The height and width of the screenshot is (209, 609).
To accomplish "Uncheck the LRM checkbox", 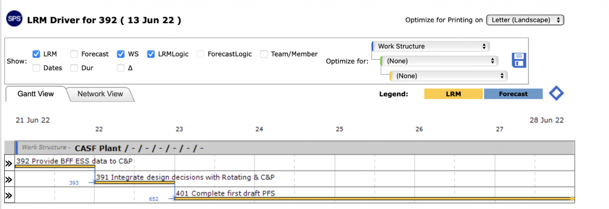I will point(36,54).
